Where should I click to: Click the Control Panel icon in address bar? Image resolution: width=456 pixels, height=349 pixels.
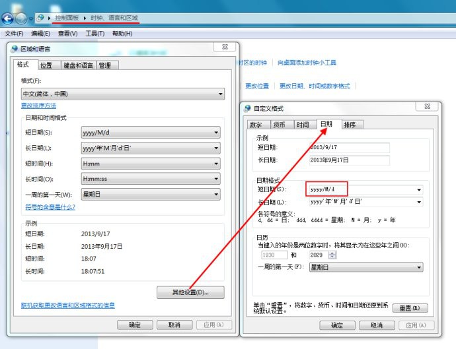(x=40, y=18)
